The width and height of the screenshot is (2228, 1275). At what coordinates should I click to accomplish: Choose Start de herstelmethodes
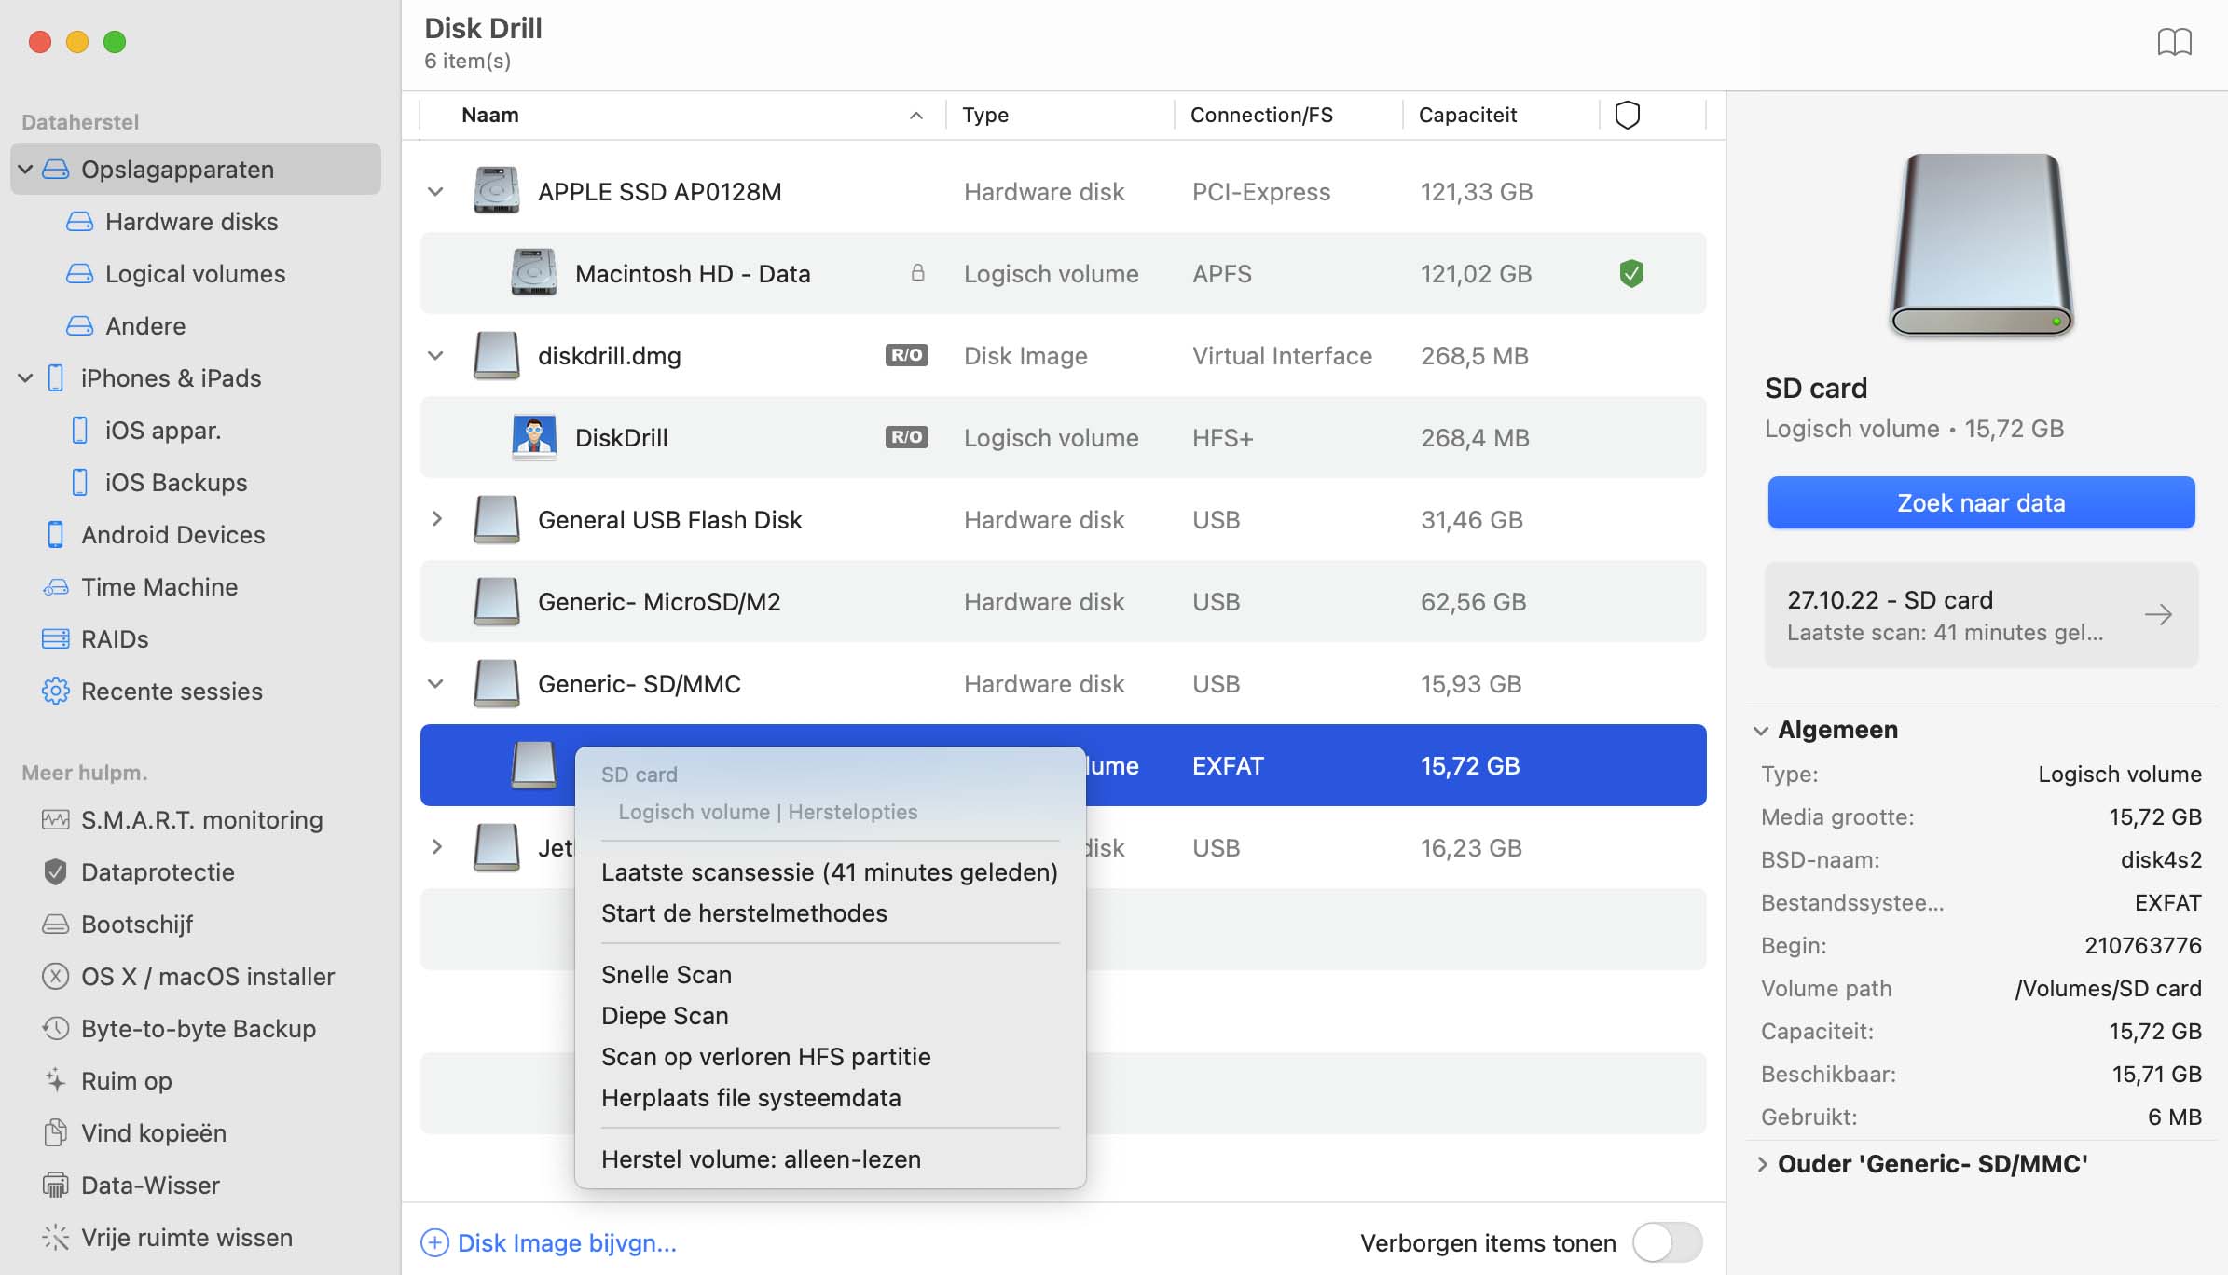tap(744, 912)
